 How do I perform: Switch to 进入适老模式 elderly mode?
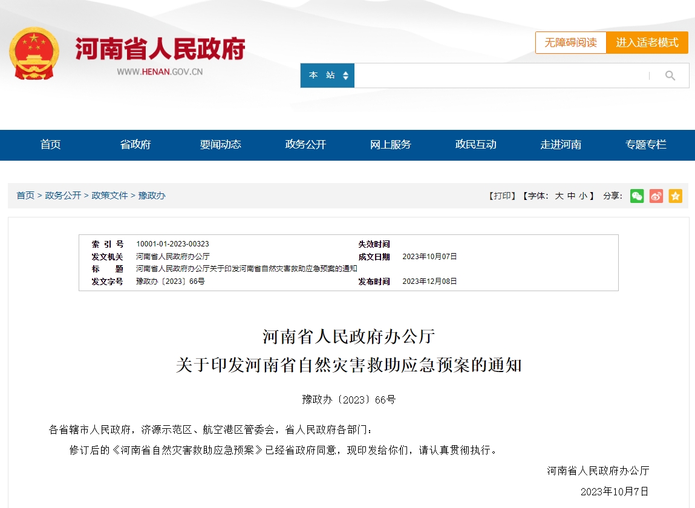coord(647,43)
